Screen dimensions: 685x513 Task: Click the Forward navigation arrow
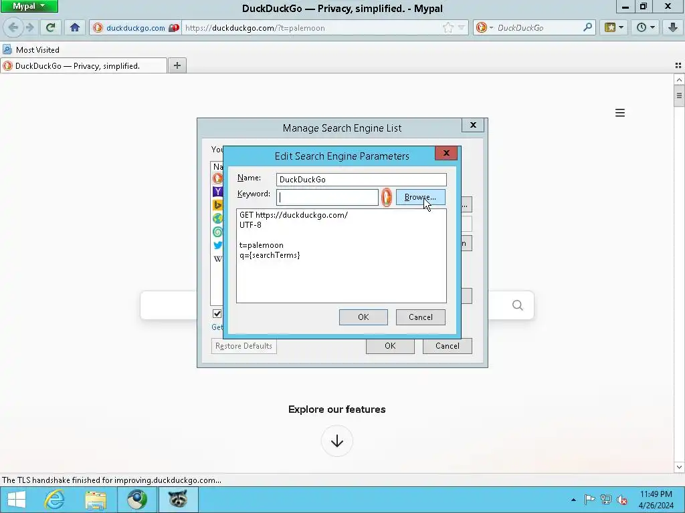(x=29, y=27)
